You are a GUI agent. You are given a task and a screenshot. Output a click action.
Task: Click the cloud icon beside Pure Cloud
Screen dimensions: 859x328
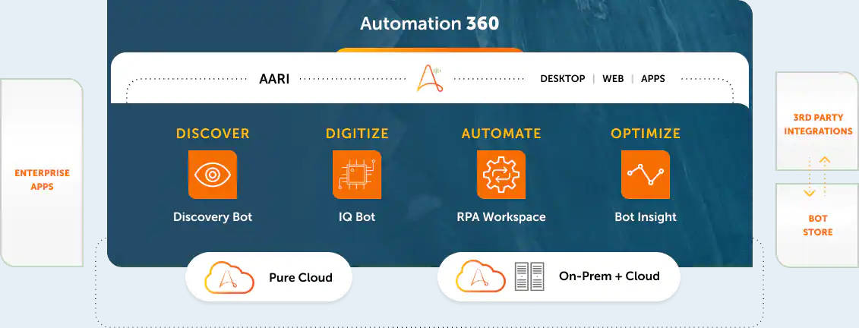(x=229, y=276)
